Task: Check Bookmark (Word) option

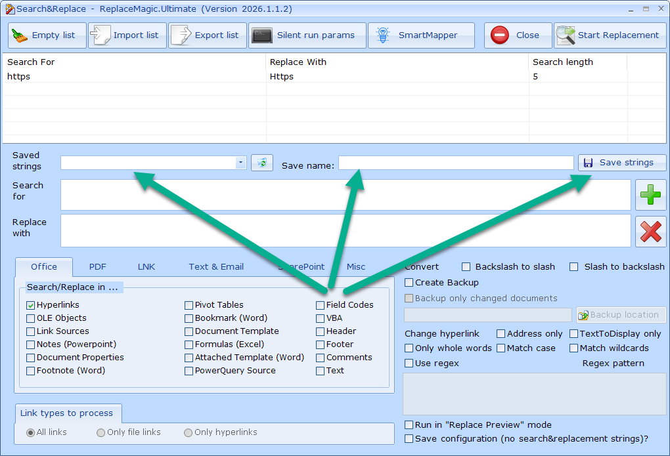Action: pos(189,318)
